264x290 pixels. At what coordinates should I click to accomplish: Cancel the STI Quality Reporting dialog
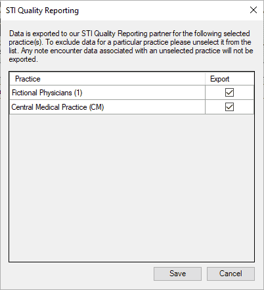tap(231, 274)
